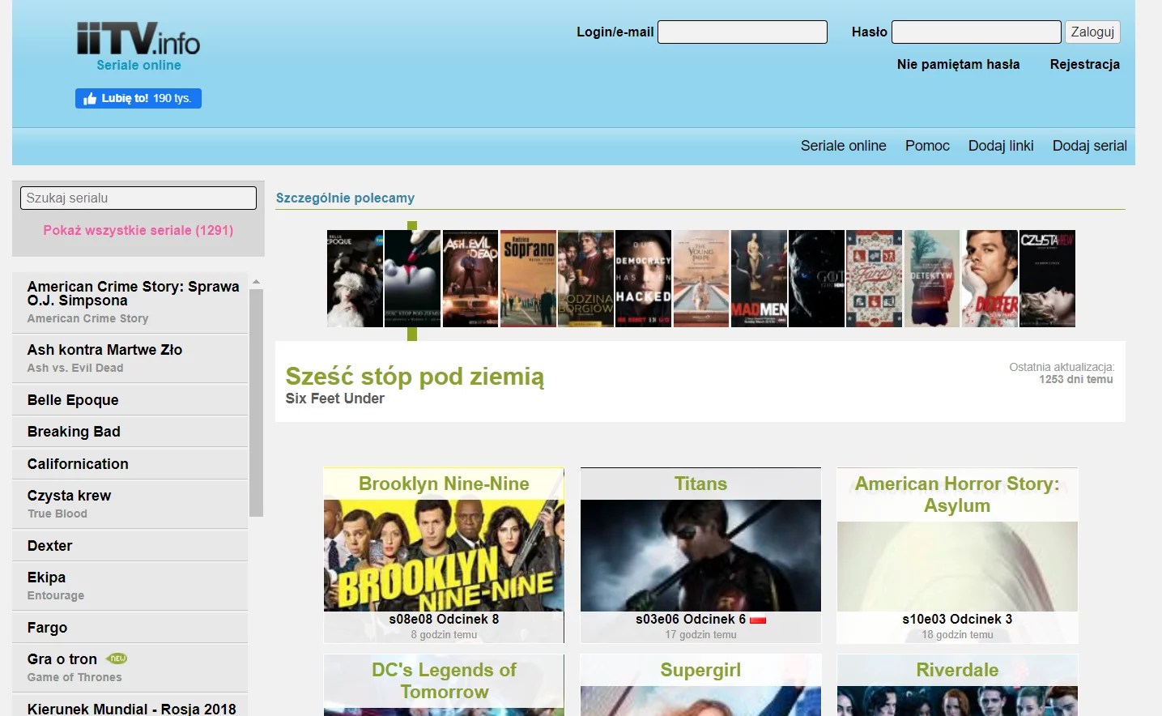Click the Szukaj serialu search box
The width and height of the screenshot is (1162, 716).
pos(138,198)
